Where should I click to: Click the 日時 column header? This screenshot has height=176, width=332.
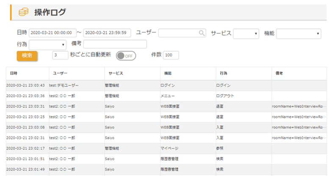(x=14, y=73)
